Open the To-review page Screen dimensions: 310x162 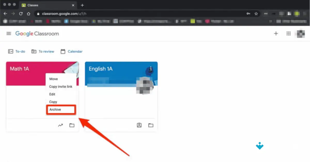click(x=43, y=51)
